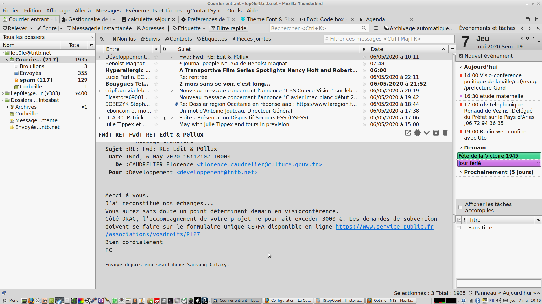Screen dimensions: 542x304
Task: Click Nouvel évènement button
Action: pos(485,56)
